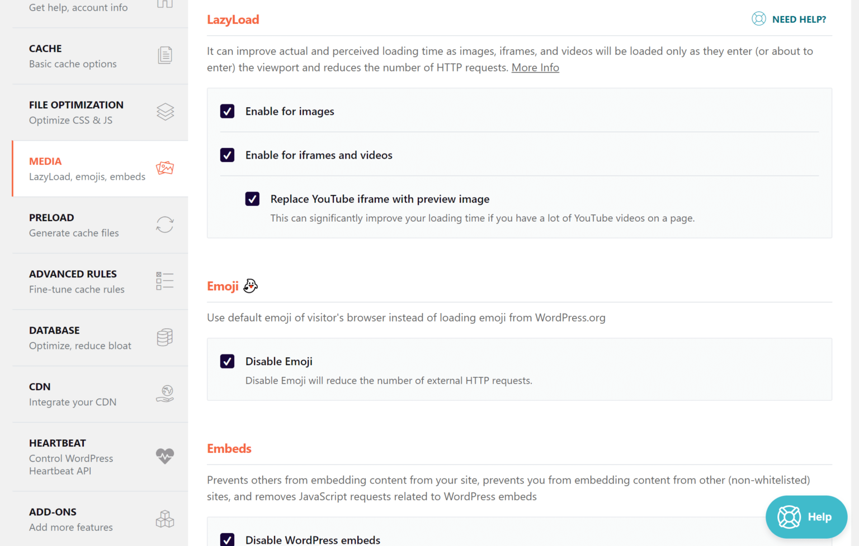Open the floating Help button
Viewport: 859px width, 546px height.
[806, 517]
